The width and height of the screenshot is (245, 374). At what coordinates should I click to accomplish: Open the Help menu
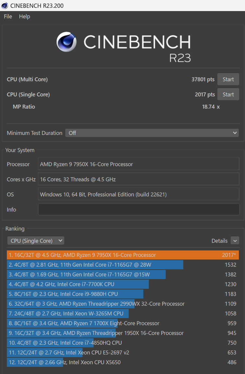(25, 17)
